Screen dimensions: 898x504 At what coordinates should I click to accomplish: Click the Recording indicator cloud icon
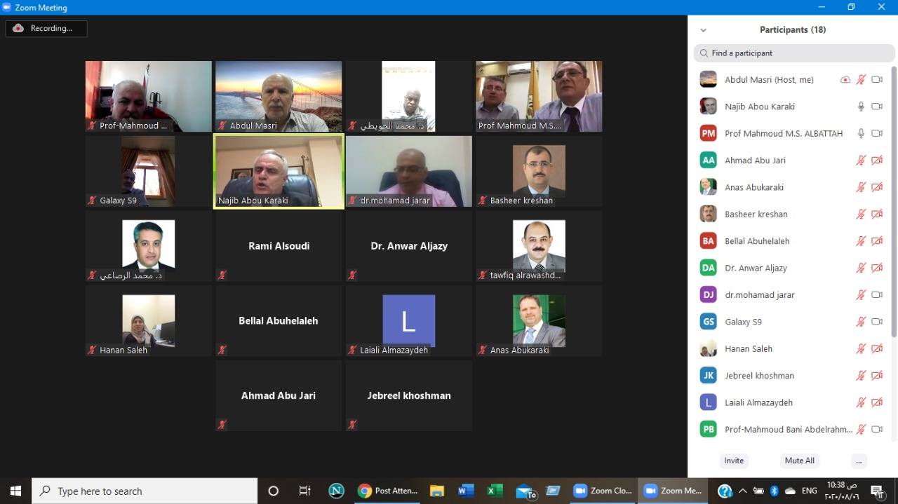coord(18,29)
